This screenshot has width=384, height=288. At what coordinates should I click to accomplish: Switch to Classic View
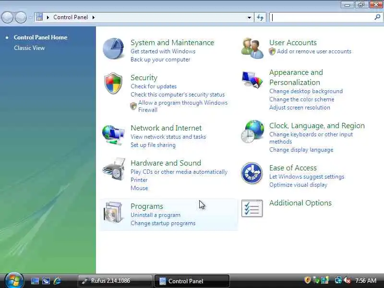click(29, 48)
